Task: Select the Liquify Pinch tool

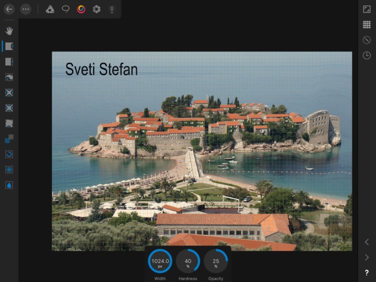Action: 9,93
